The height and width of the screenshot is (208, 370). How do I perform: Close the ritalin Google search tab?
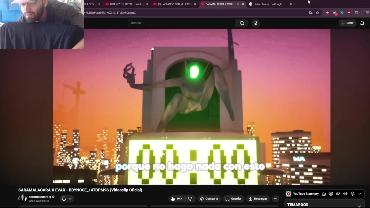(291, 4)
